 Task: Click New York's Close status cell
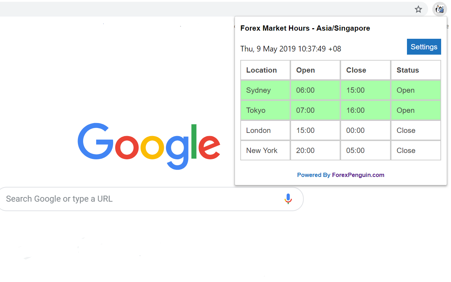pos(416,151)
